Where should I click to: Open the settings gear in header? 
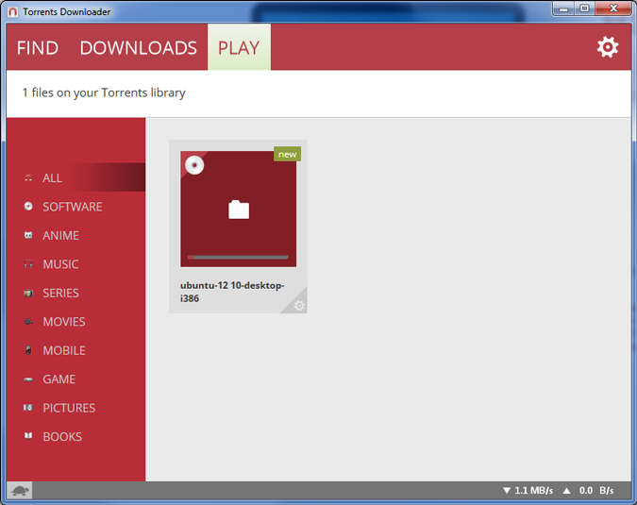(x=608, y=47)
